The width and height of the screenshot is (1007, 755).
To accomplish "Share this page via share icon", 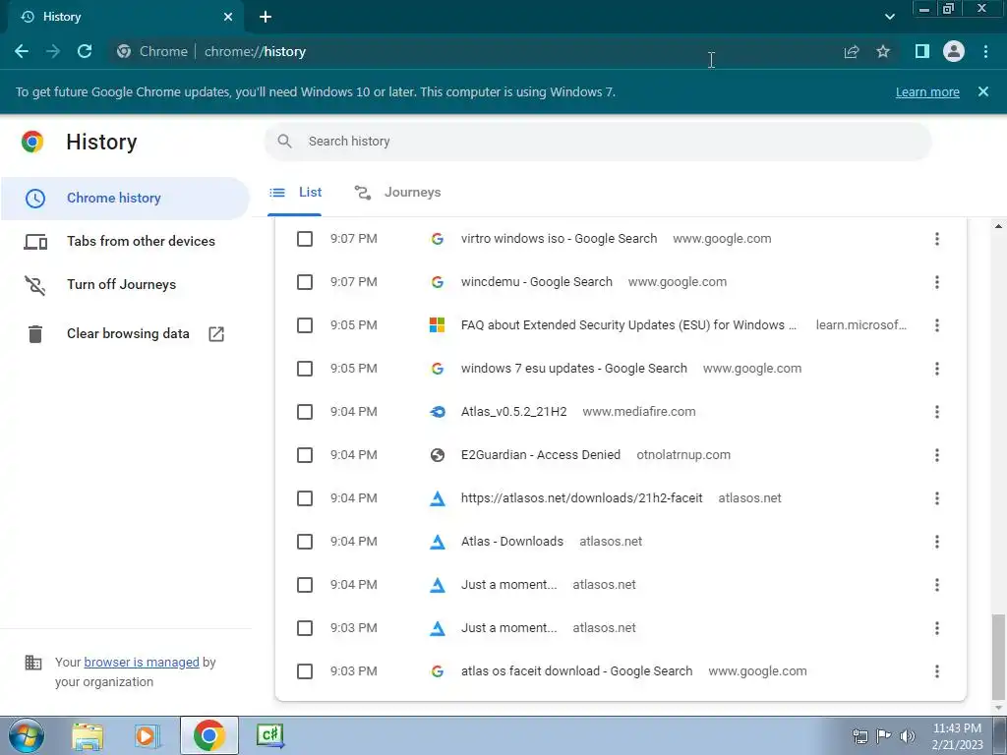I will tap(851, 51).
